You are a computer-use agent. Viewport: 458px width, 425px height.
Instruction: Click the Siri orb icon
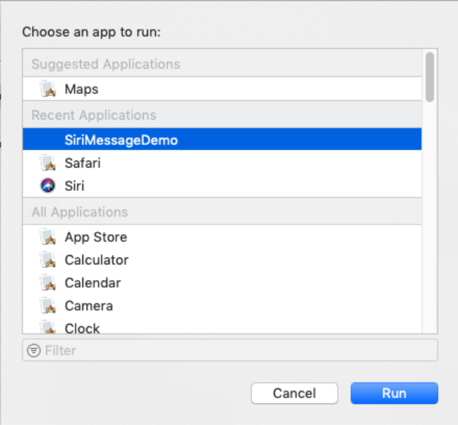click(47, 185)
